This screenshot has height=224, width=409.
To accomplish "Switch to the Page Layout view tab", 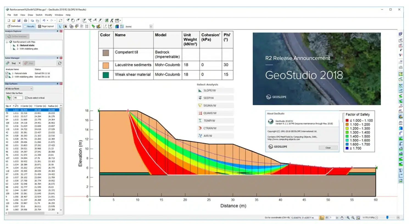I will [46, 26].
